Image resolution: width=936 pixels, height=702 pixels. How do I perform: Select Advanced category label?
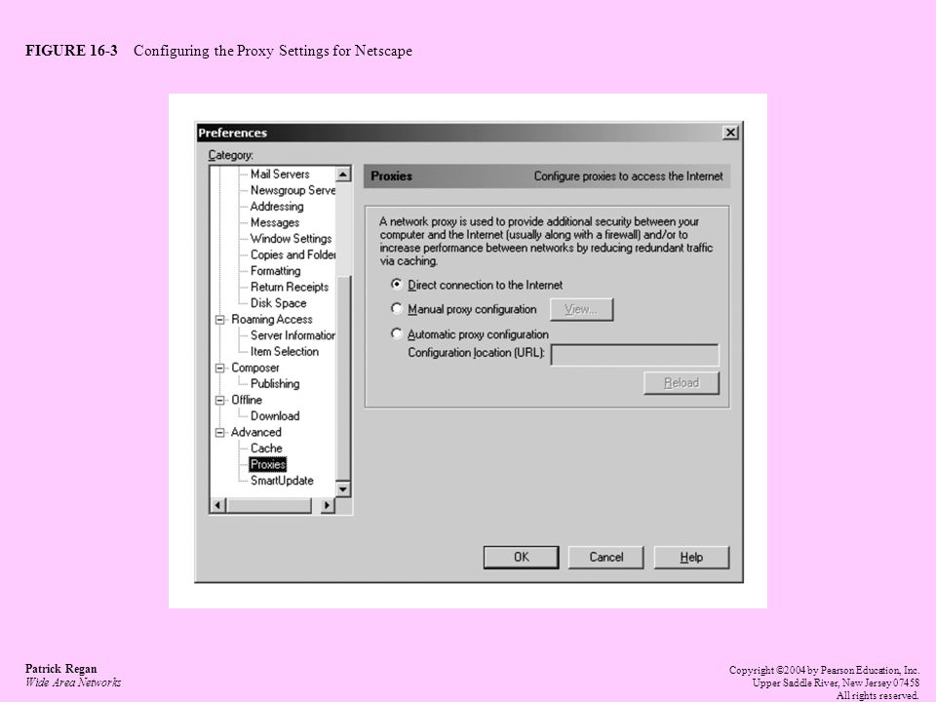pos(256,432)
